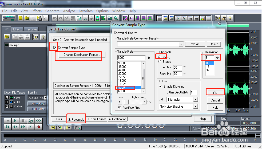The image size is (262, 149).
Task: Click the Save As... presets button
Action: coord(195,44)
